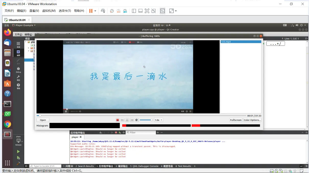Click the video seek position slider
Viewport: 309px width, 173px height.
(141, 116)
